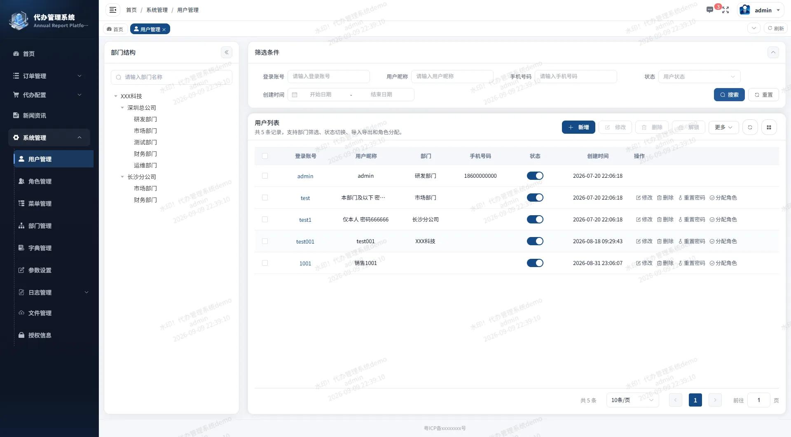This screenshot has height=437, width=791.
Task: Click the 重置 reset filter button
Action: (763, 95)
